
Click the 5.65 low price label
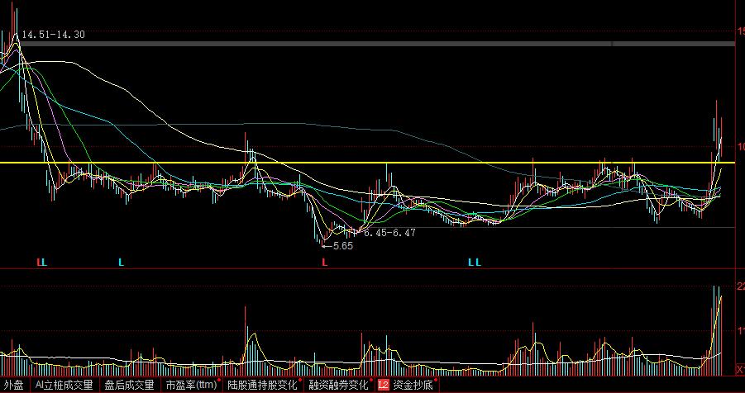pyautogui.click(x=343, y=246)
